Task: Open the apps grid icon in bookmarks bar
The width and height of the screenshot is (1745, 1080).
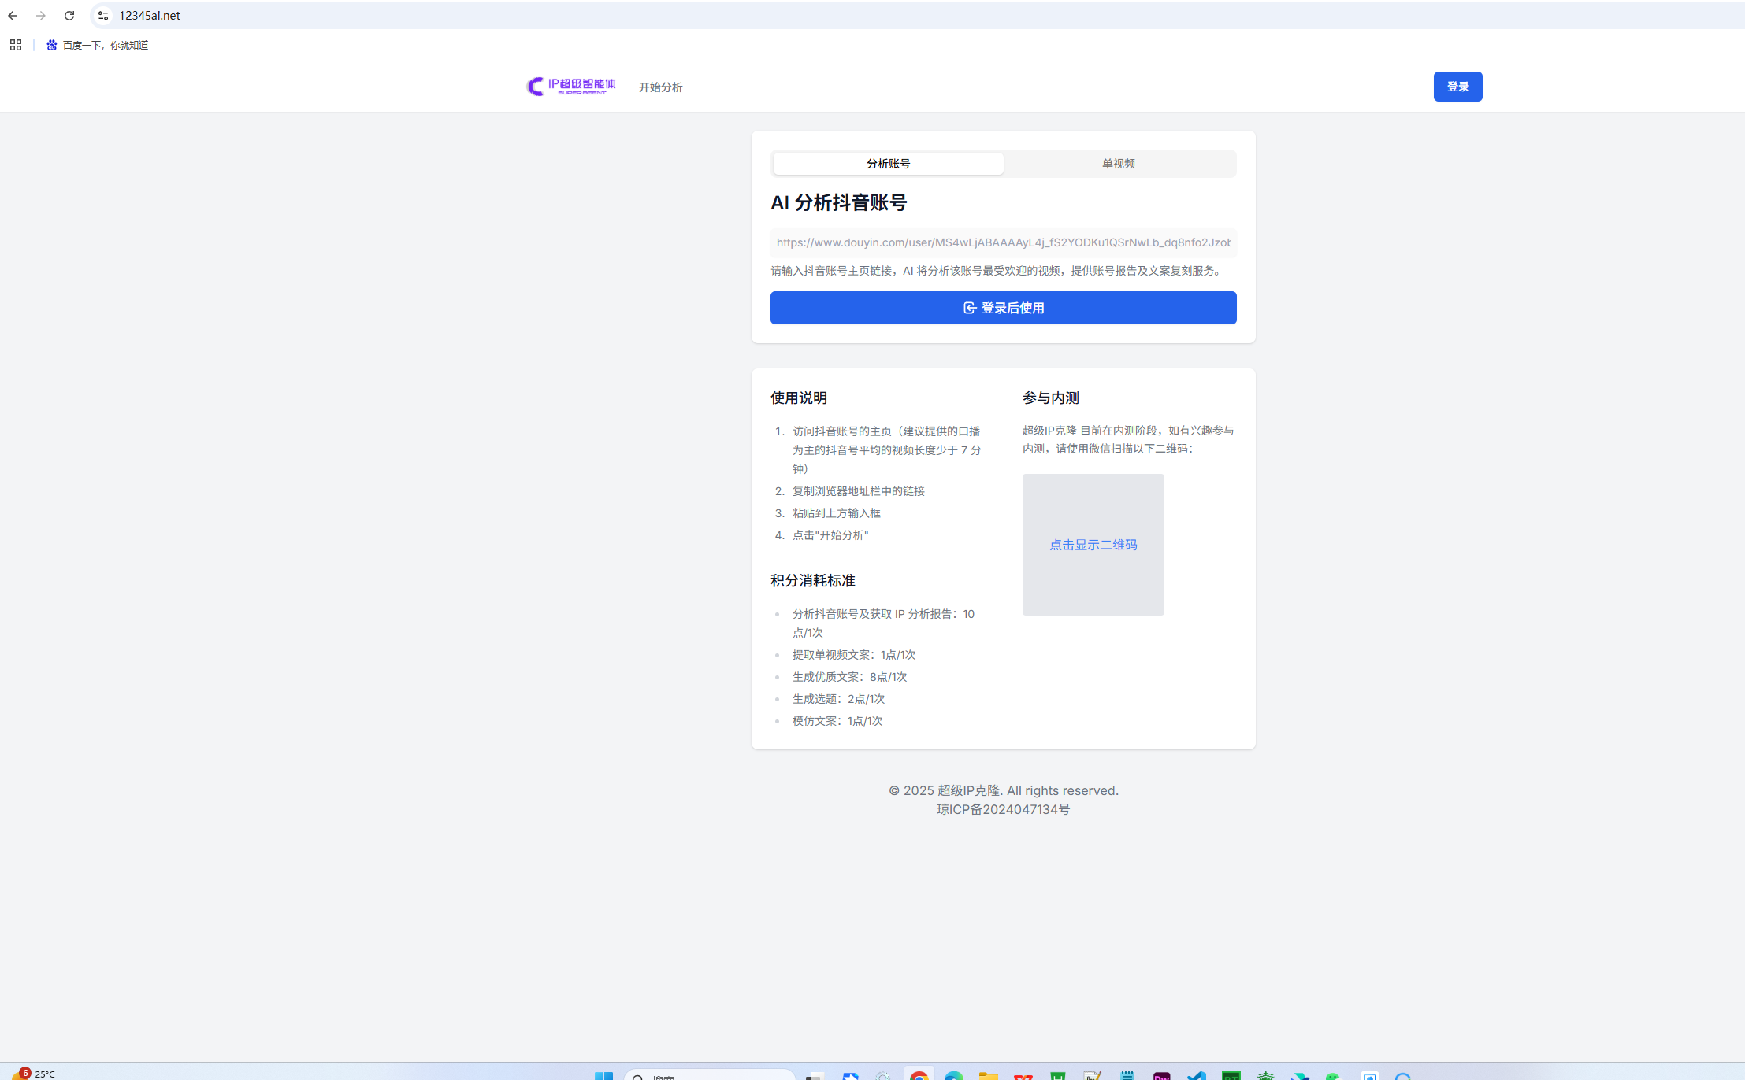Action: (16, 45)
